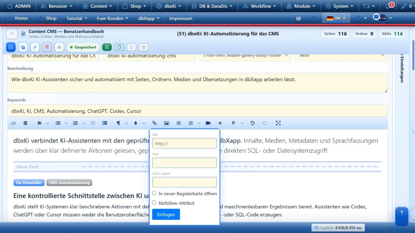The height and width of the screenshot is (233, 415).
Task: Toggle the page preview eye button
Action: 59,47
